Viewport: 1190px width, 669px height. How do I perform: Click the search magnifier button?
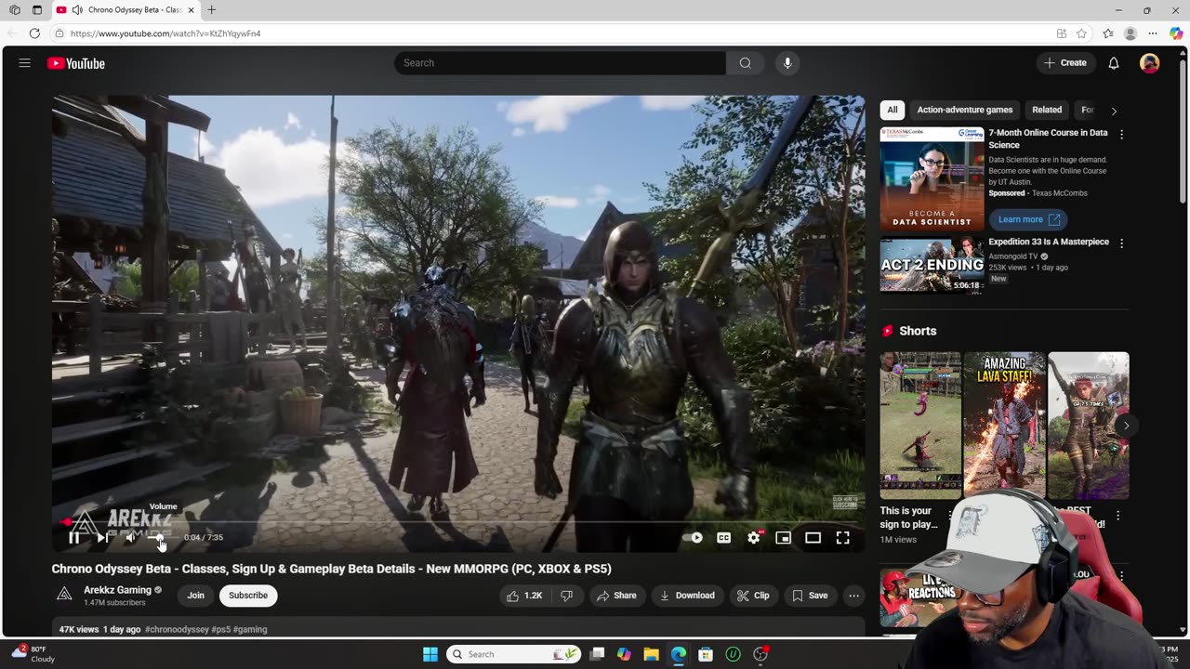pyautogui.click(x=746, y=63)
